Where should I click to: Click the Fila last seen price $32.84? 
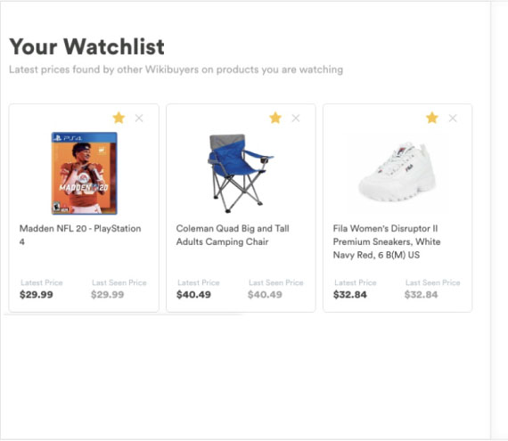click(422, 295)
